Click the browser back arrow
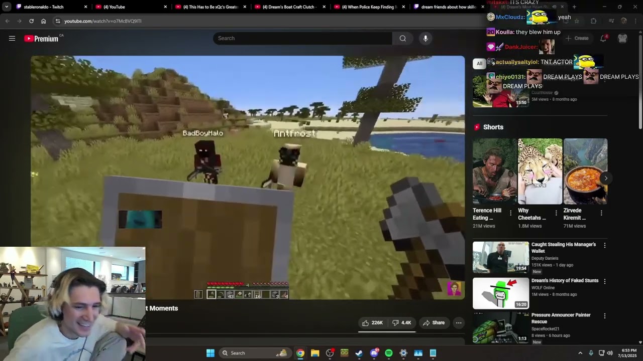Viewport: 643px width, 361px height. click(7, 21)
